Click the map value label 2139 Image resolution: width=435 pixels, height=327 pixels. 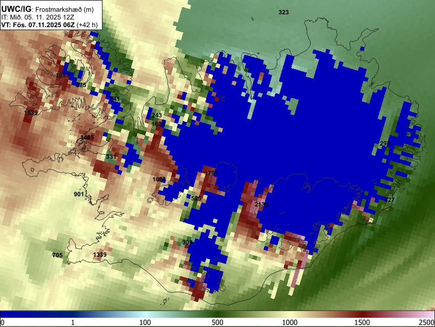(262, 205)
